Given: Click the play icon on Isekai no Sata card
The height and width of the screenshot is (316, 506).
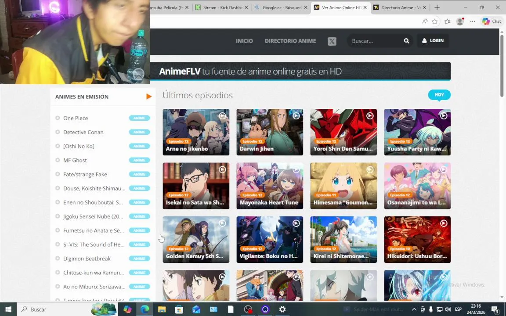Looking at the screenshot, I should [x=222, y=169].
